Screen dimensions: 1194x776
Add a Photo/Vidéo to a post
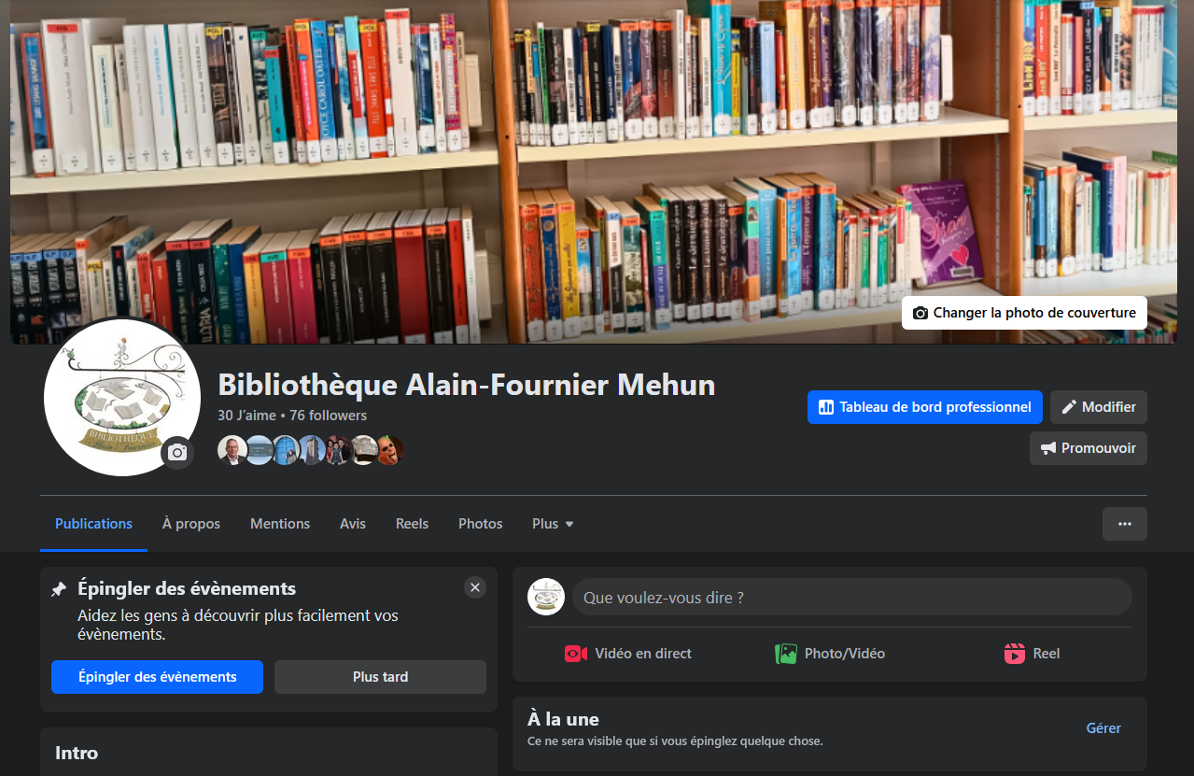click(x=830, y=654)
